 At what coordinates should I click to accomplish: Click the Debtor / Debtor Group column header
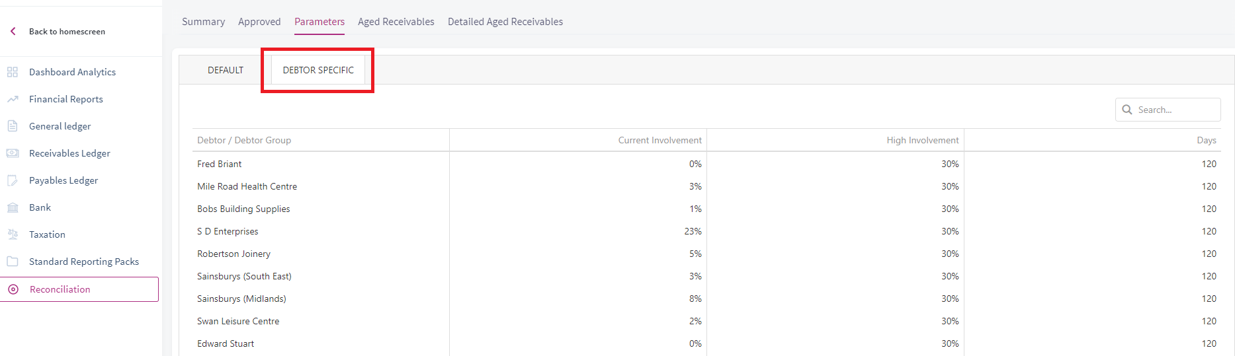tap(244, 140)
